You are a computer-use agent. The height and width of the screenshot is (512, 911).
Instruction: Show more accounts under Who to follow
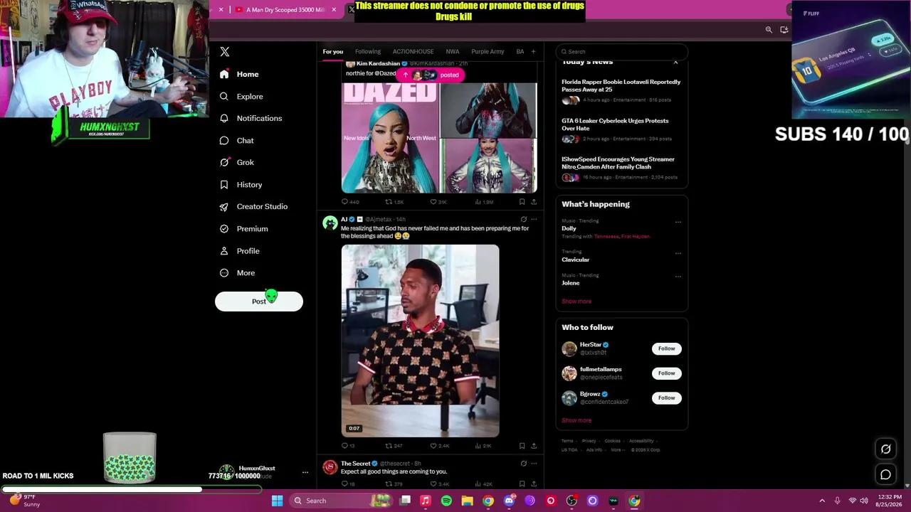pyautogui.click(x=576, y=420)
